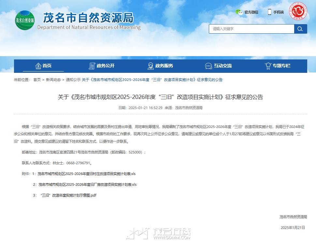Open the official WeChat icon
316x241 pixels.
pos(239,12)
